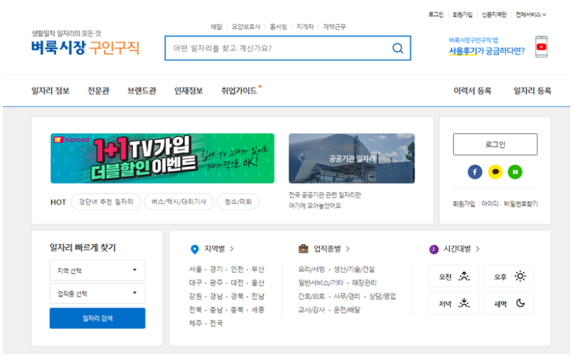Select job type 운전/배달
The image size is (583, 357).
[x=347, y=310]
